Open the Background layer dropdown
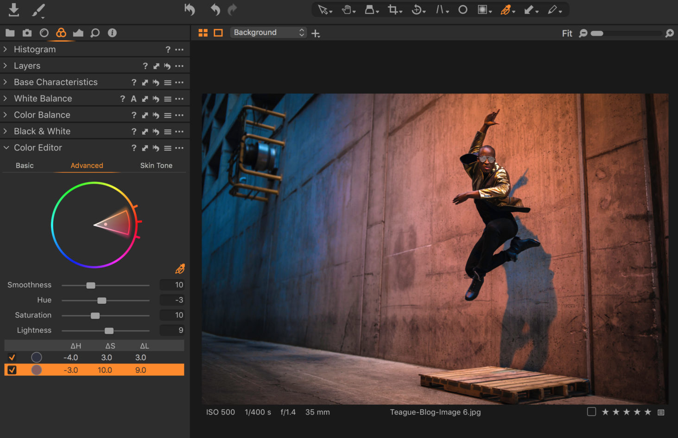Screen dimensions: 678x438 click(268, 32)
